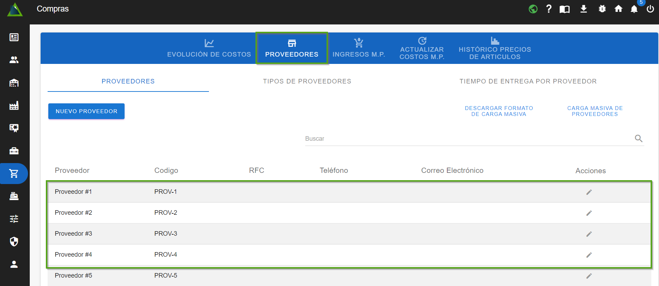Switch to Evolución de Costos tab

coord(209,48)
